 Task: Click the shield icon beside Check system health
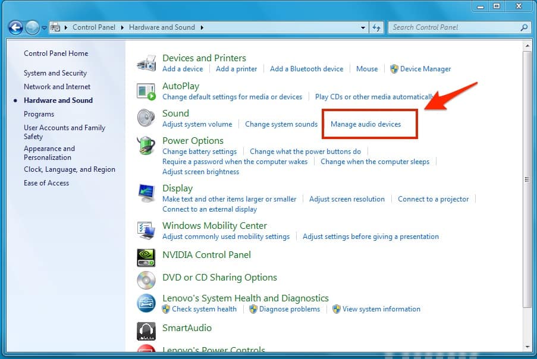click(166, 309)
